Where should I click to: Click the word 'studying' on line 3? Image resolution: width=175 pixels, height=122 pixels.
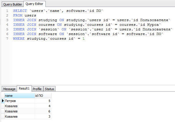48,20
